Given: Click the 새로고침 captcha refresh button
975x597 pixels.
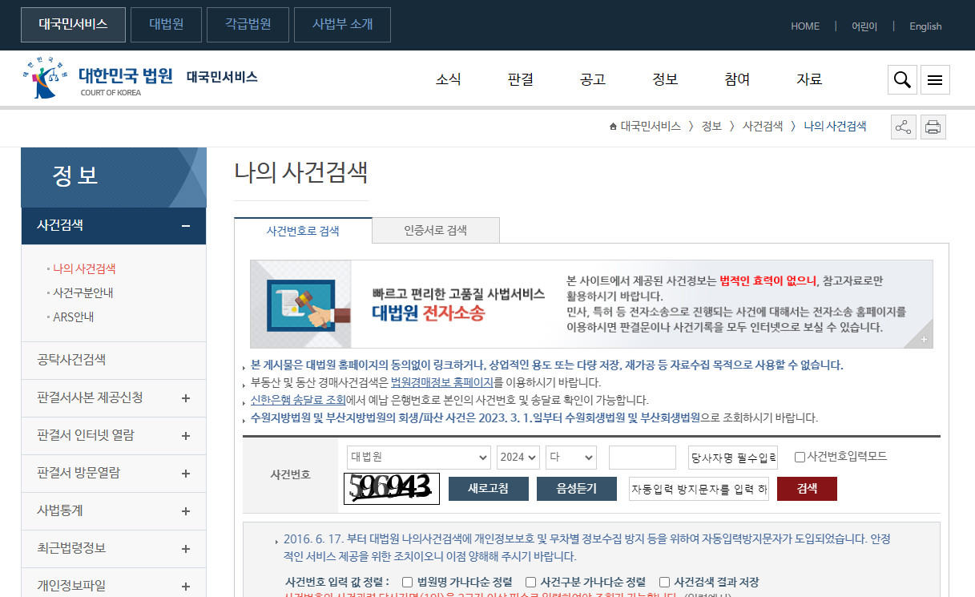Looking at the screenshot, I should coord(489,489).
